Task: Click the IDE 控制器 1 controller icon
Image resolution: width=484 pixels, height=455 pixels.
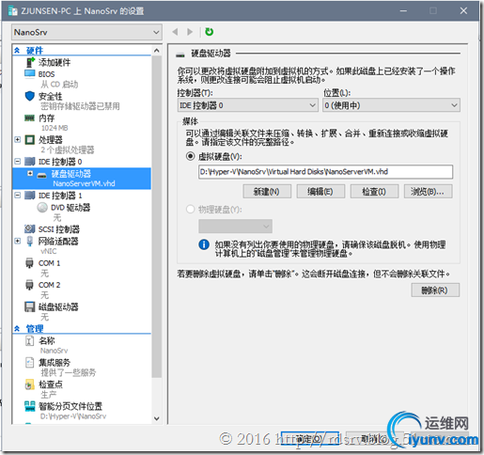Action: pos(30,196)
